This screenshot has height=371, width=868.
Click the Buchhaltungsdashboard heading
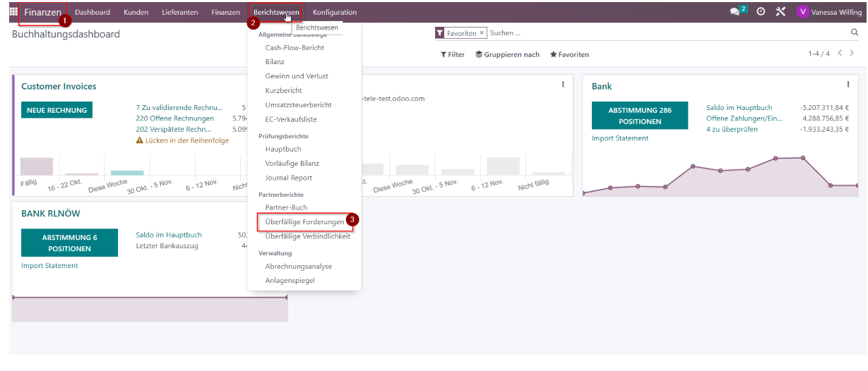(x=66, y=35)
